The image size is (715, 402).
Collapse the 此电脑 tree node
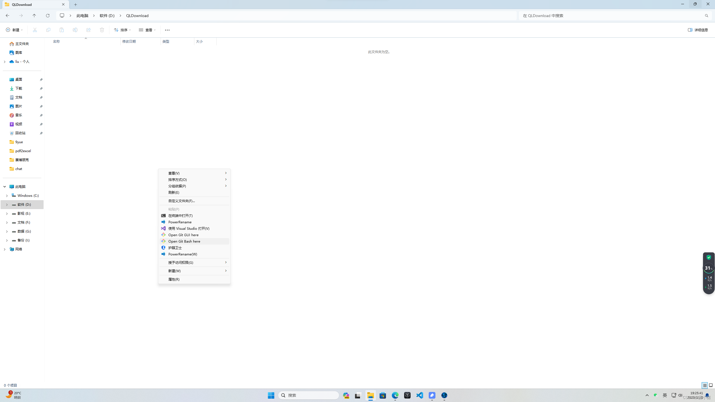click(5, 186)
